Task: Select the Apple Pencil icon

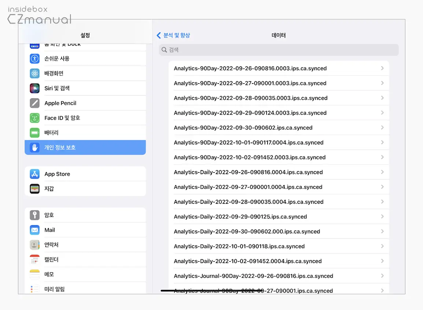Action: (34, 103)
